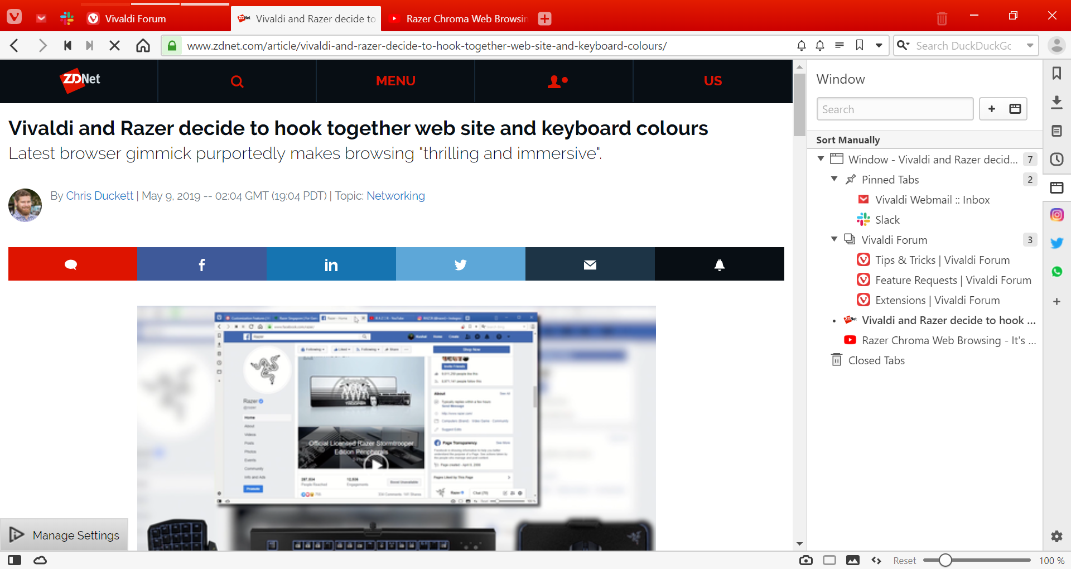Open a new tab with plus button
The height and width of the screenshot is (569, 1071).
click(x=544, y=18)
